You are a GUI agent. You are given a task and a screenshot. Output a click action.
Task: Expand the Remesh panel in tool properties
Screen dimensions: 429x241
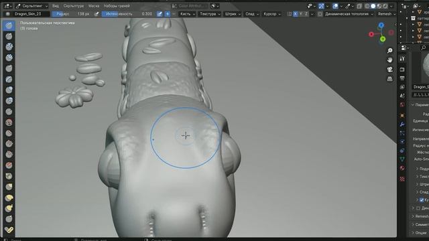pyautogui.click(x=420, y=216)
